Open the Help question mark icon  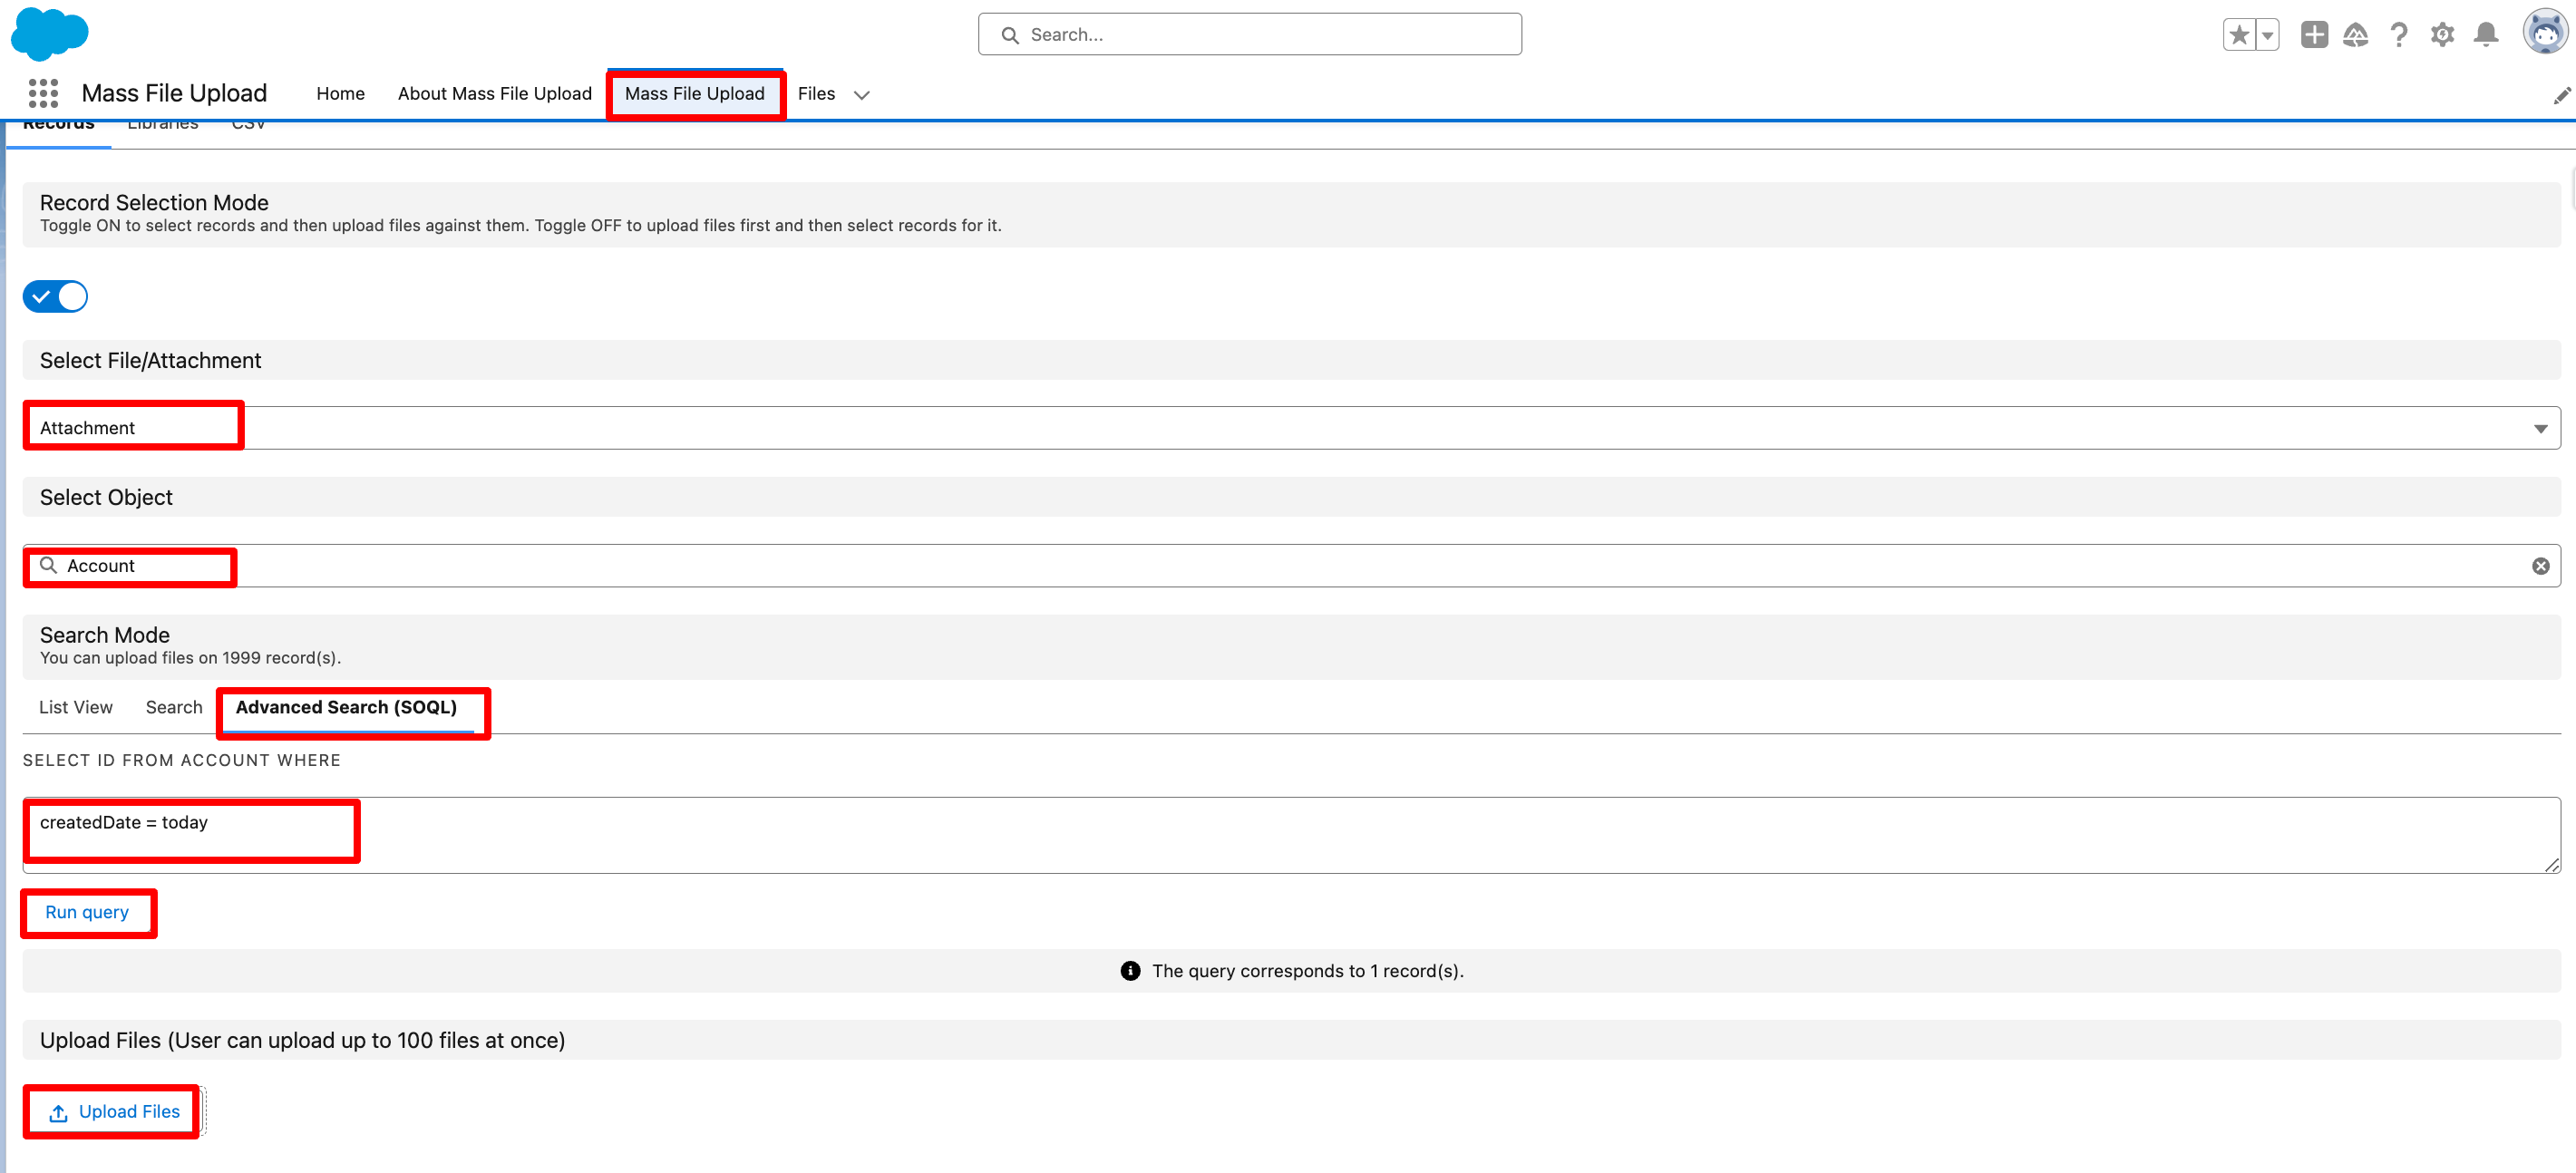coord(2398,35)
